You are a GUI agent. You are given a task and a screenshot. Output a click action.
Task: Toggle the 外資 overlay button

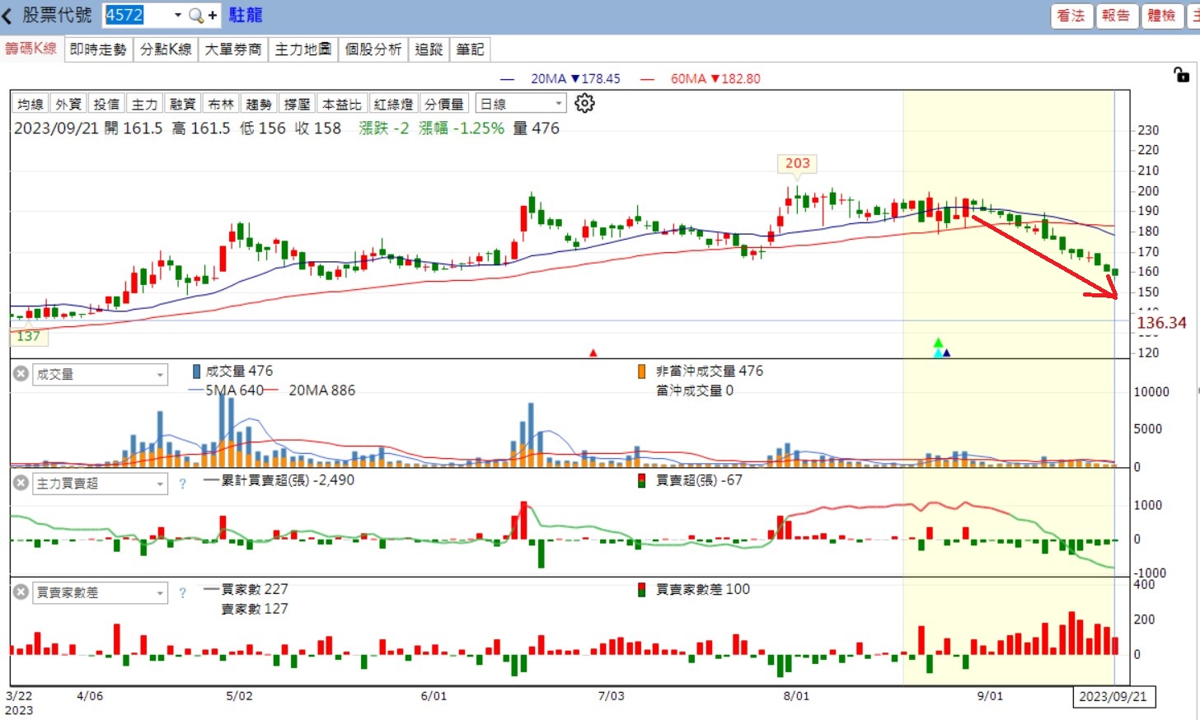[x=68, y=104]
